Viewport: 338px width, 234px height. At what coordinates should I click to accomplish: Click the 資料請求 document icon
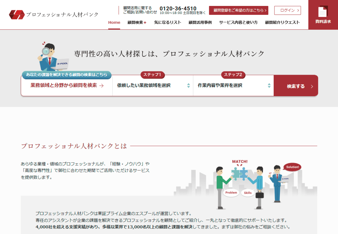pyautogui.click(x=322, y=12)
